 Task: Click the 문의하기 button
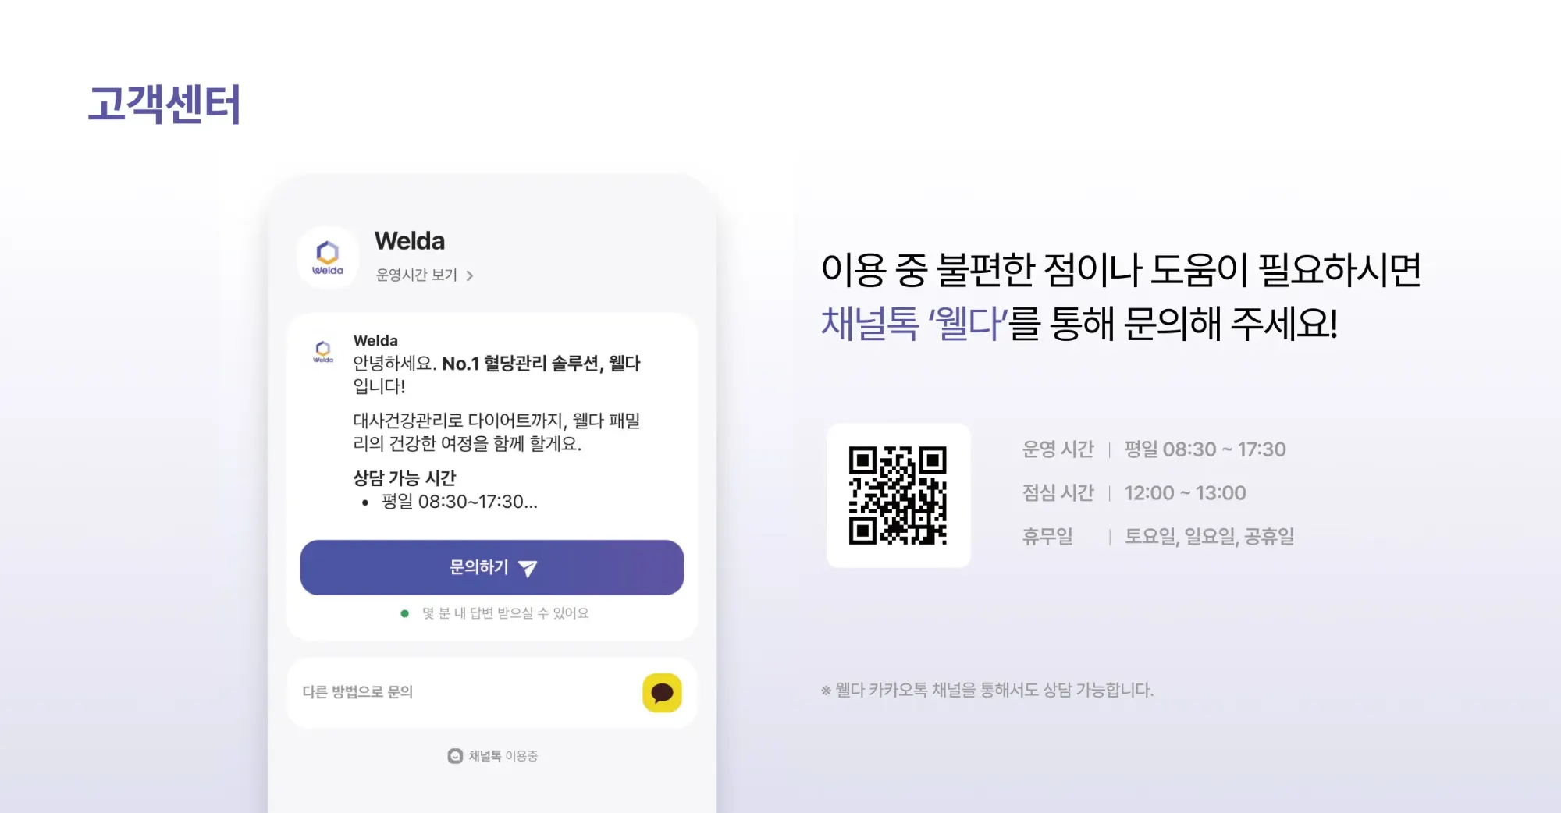[492, 567]
